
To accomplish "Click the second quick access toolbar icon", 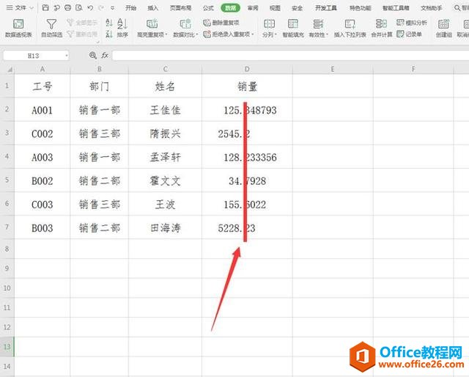I will pyautogui.click(x=56, y=8).
